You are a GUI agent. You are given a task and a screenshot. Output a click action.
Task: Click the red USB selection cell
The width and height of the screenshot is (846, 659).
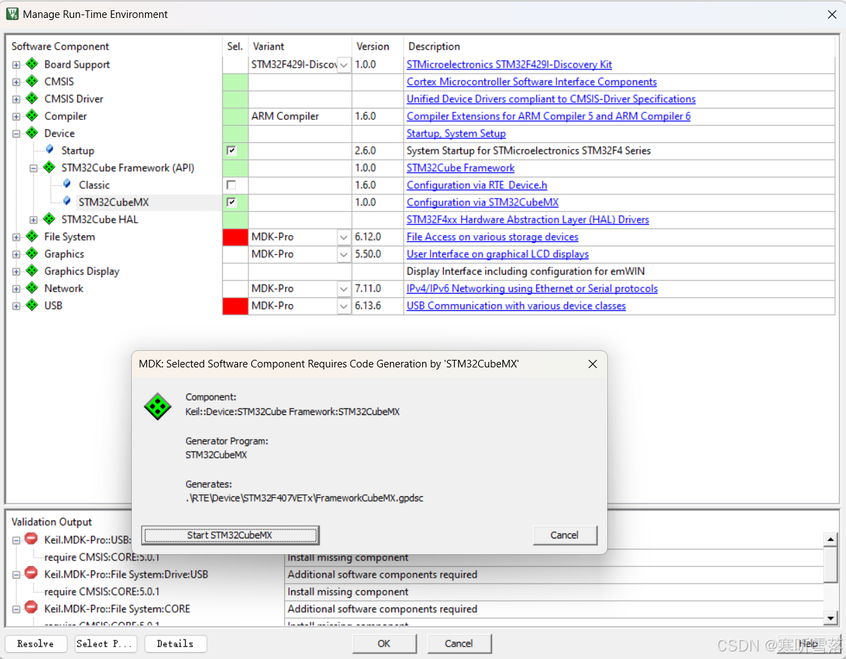point(235,306)
